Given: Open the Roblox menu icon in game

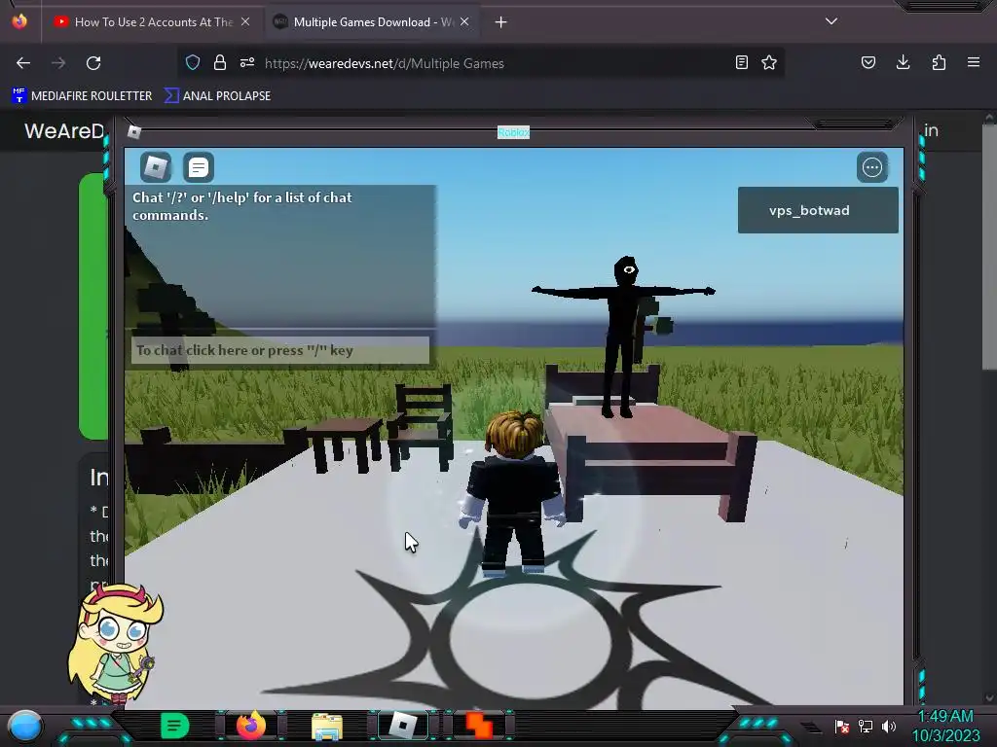Looking at the screenshot, I should click(156, 167).
